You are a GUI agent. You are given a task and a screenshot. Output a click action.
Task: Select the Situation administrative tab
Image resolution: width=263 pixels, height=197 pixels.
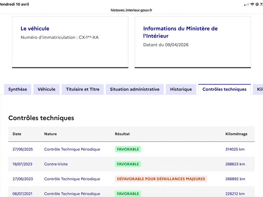pos(135,89)
